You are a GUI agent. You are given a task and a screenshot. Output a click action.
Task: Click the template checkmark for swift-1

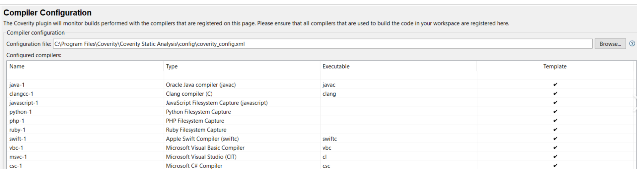pos(555,138)
